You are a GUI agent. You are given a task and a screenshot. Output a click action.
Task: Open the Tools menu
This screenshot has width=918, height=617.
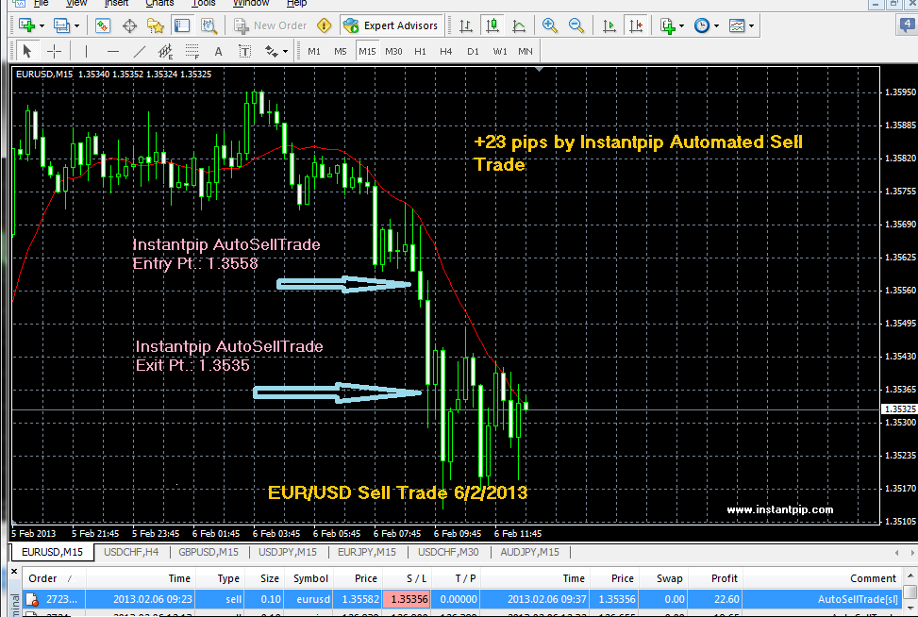point(204,3)
